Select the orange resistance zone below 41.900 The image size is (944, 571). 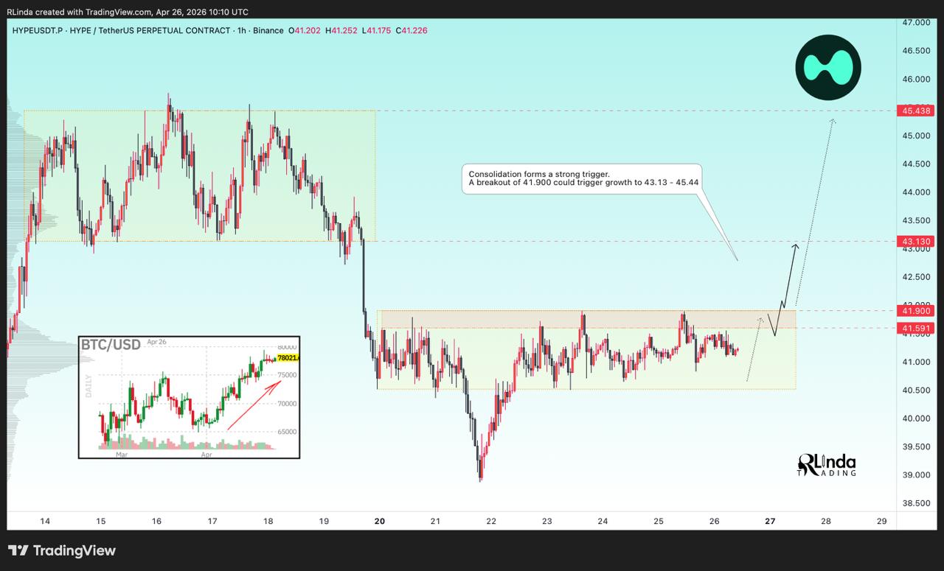(586, 319)
